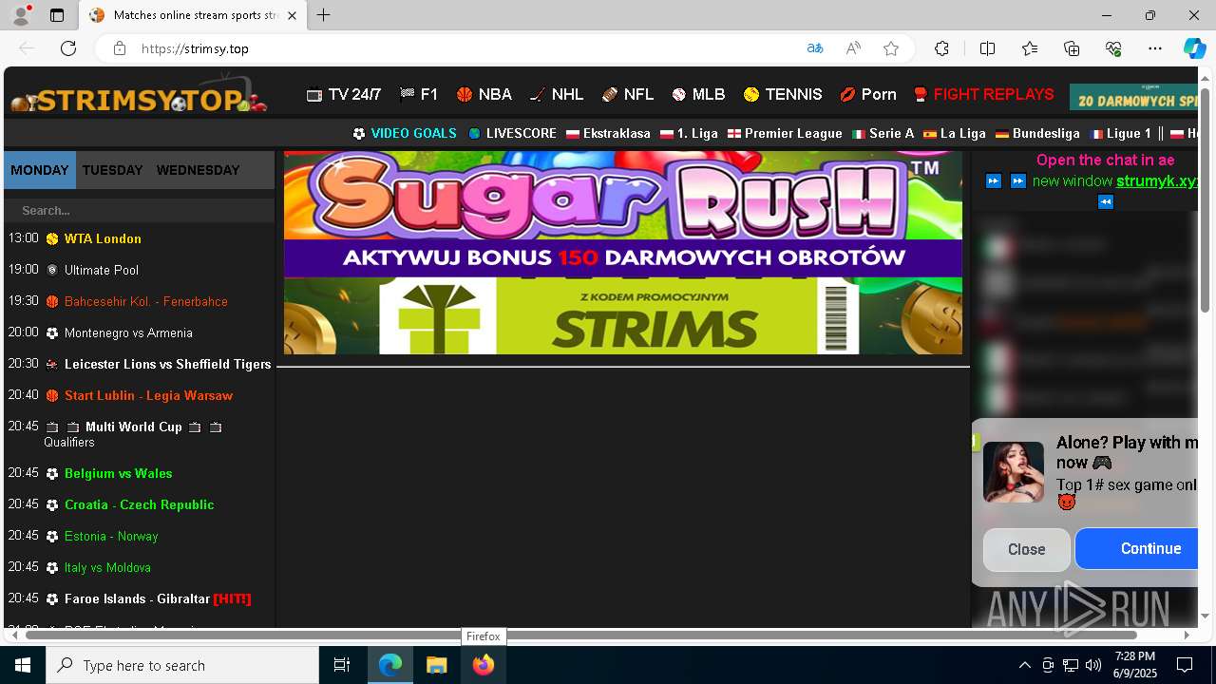Open Croatia - Czech Republic match
Viewport: 1216px width, 684px height.
(139, 504)
